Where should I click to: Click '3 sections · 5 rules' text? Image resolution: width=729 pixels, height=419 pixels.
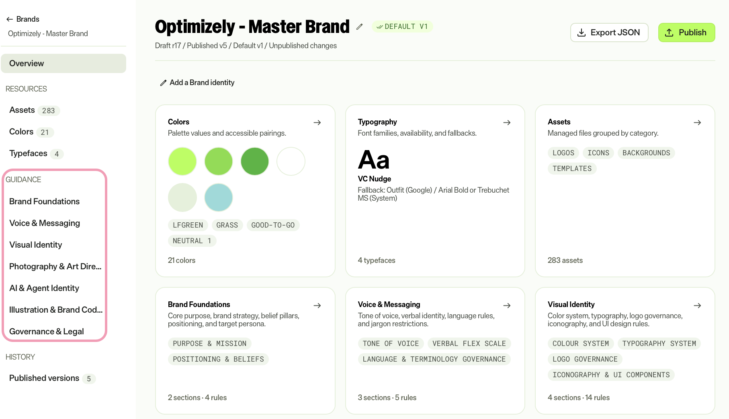(387, 398)
